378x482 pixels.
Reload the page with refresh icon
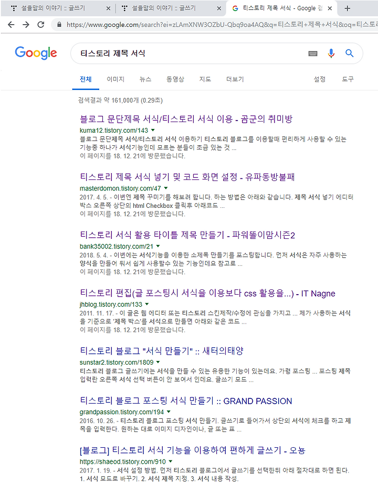pos(41,25)
